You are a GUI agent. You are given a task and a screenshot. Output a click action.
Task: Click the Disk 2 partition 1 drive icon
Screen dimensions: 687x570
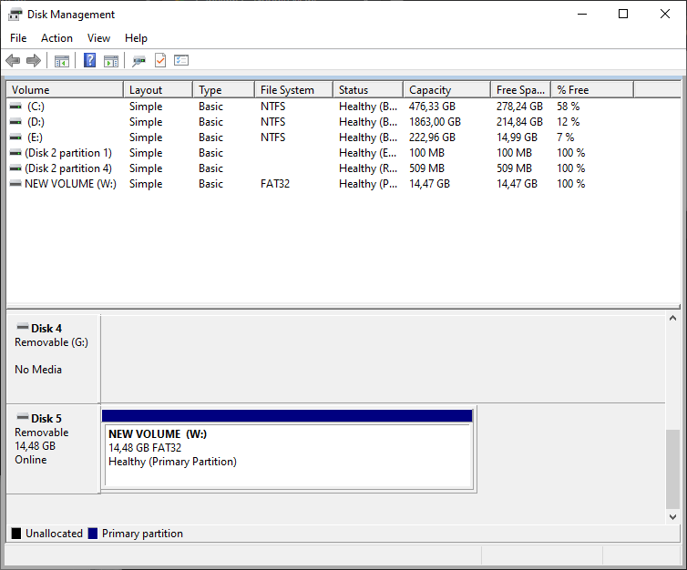point(15,153)
